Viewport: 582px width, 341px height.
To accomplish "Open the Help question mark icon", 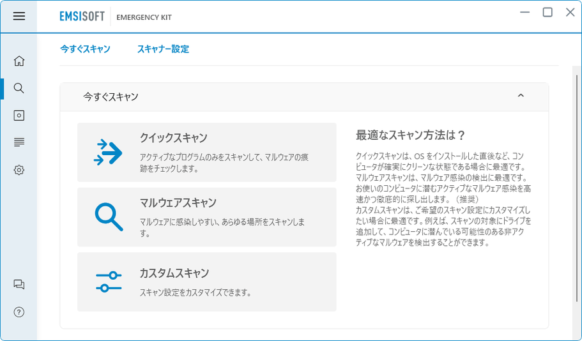I will 19,312.
